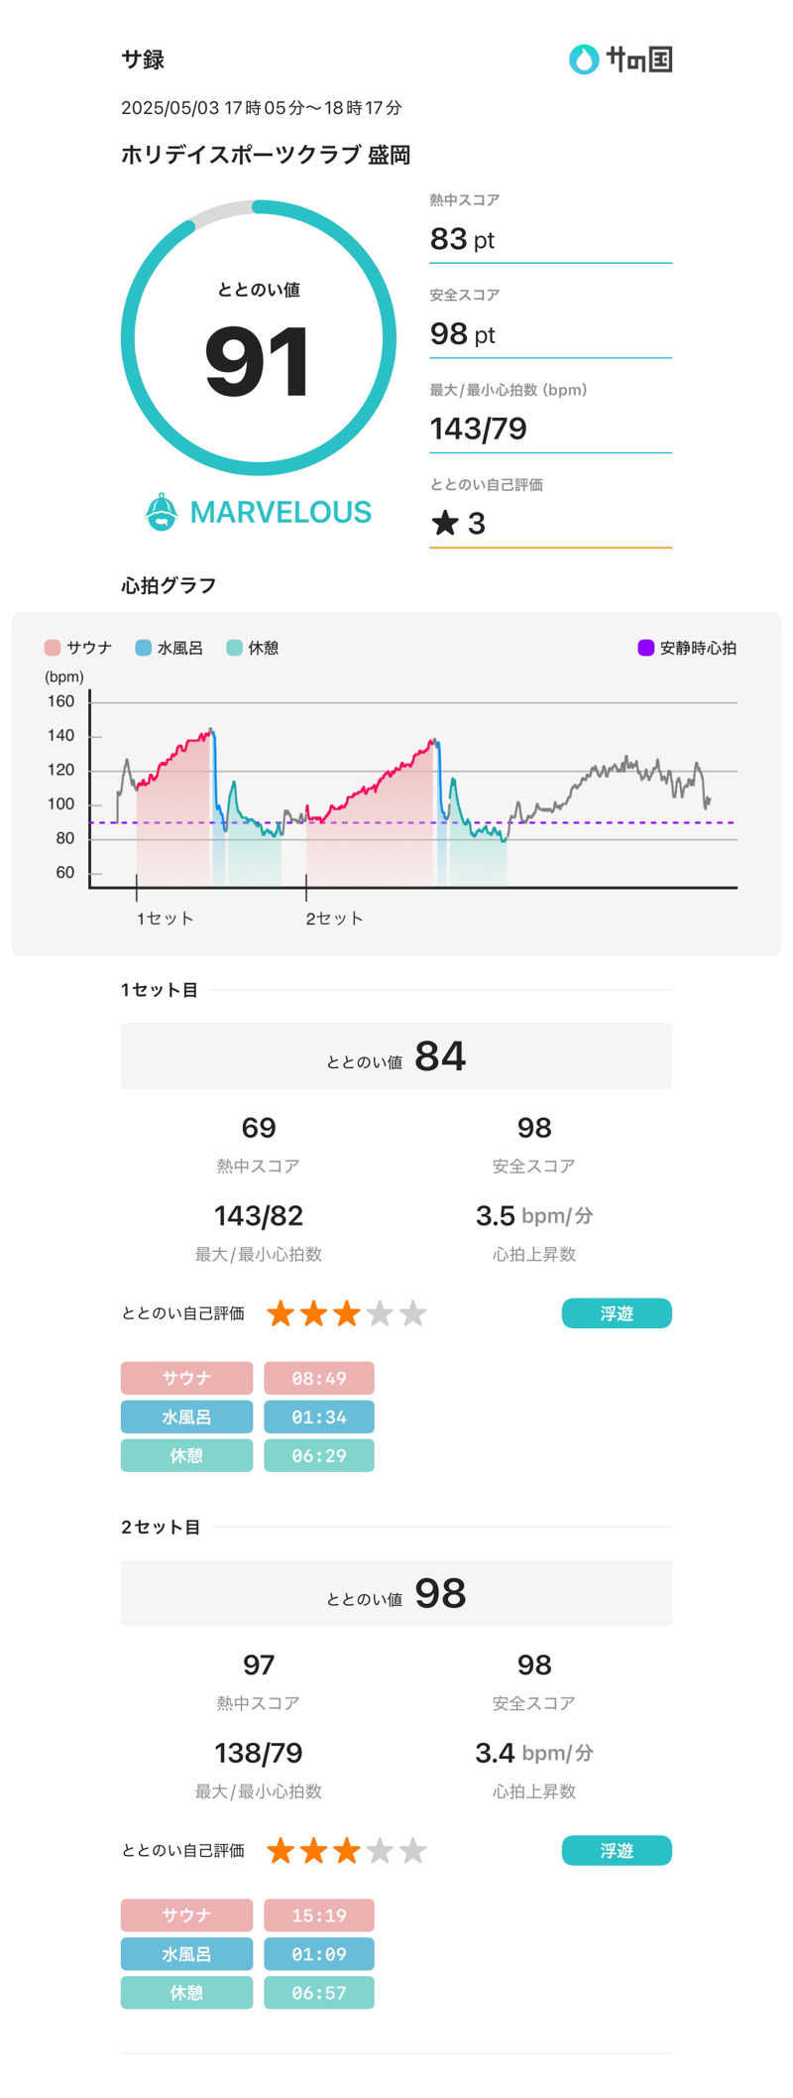Toggle the 休憩 legend in the heart rate graph
This screenshot has width=793, height=2098.
(253, 648)
